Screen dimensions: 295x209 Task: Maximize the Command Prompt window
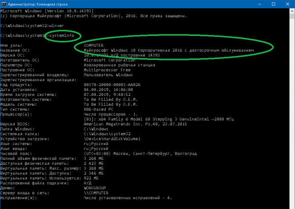click(x=273, y=4)
